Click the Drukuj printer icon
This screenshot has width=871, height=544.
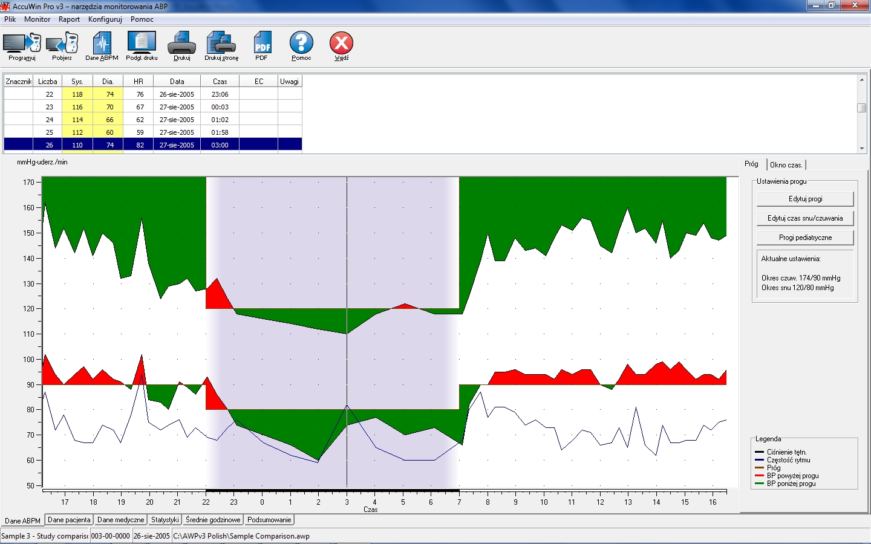181,47
